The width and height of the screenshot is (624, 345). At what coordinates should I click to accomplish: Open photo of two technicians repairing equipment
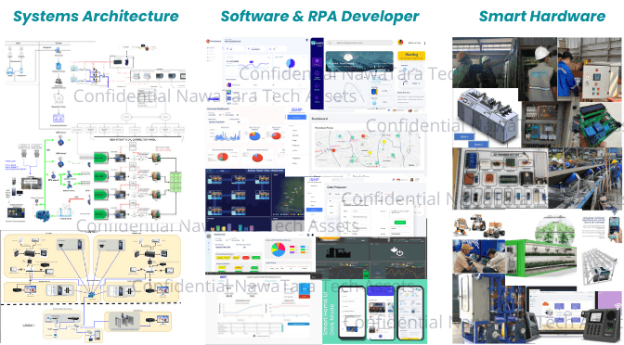tap(479, 256)
